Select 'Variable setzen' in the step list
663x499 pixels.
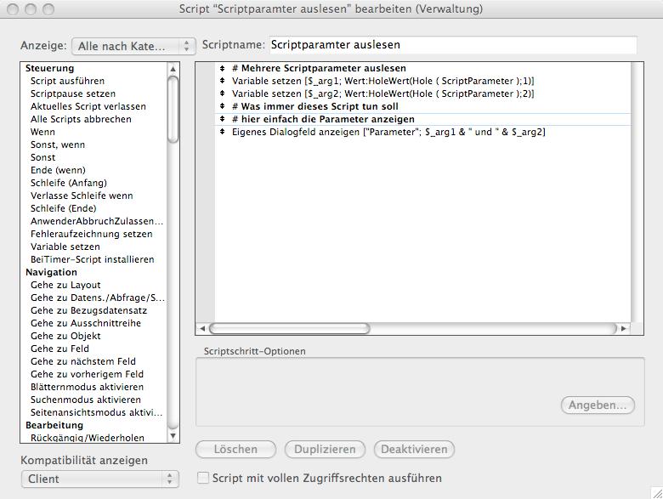(65, 247)
